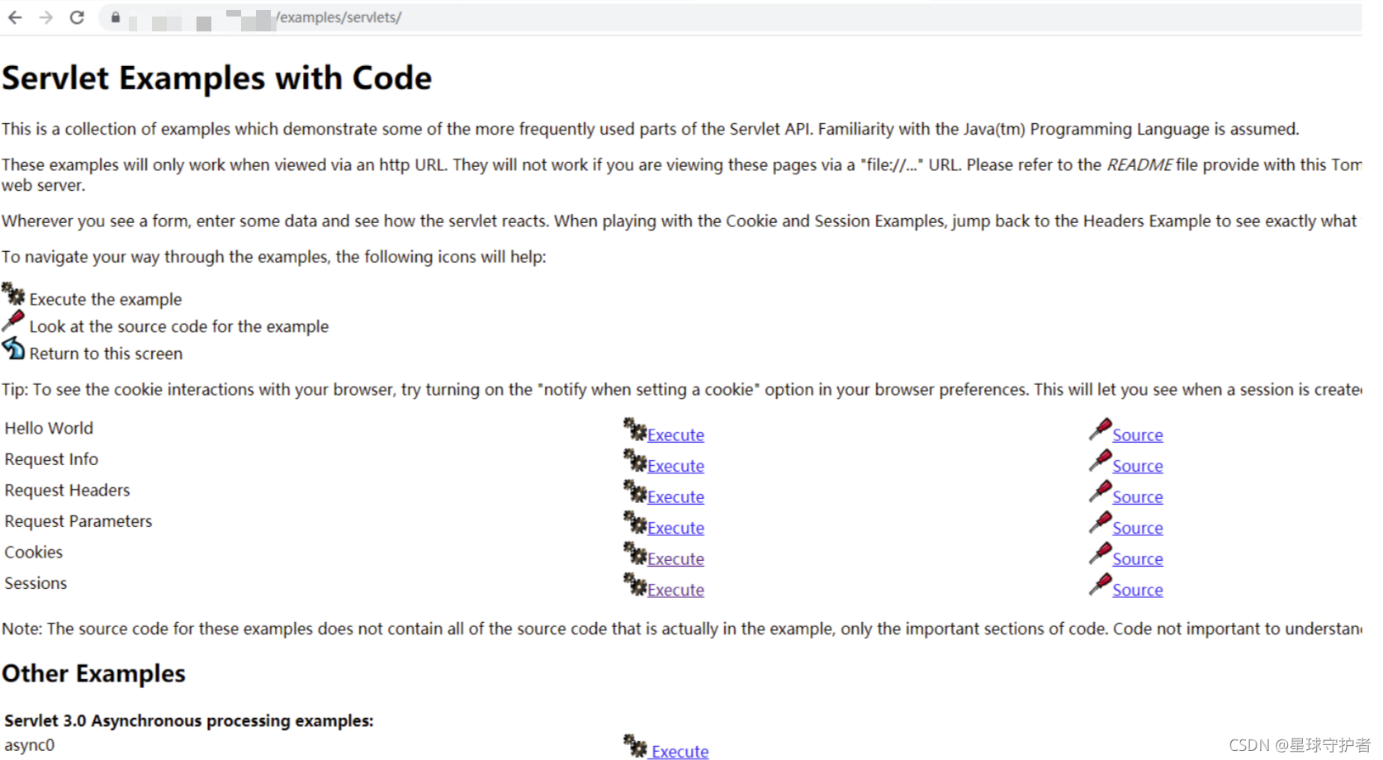Viewport: 1383px width, 760px height.
Task: Click the screwdriver icon for Cookies source
Action: [x=1101, y=553]
